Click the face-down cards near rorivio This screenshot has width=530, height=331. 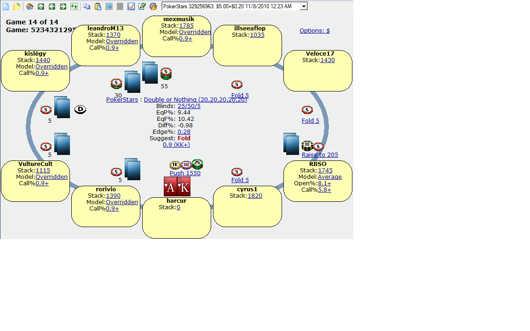click(132, 169)
